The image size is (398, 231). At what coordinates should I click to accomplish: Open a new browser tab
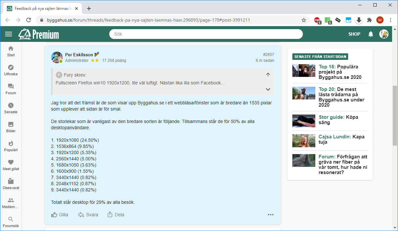tap(89, 9)
